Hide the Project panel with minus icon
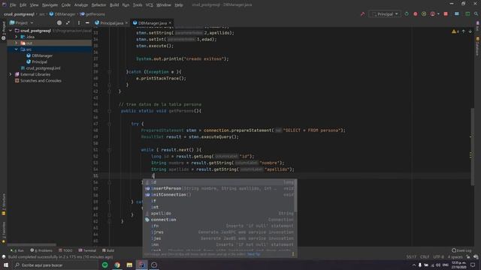Image resolution: width=481 pixels, height=270 pixels. 87,23
